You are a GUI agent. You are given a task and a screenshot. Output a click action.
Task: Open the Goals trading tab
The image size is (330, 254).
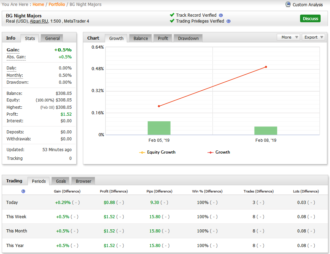[x=61, y=181]
